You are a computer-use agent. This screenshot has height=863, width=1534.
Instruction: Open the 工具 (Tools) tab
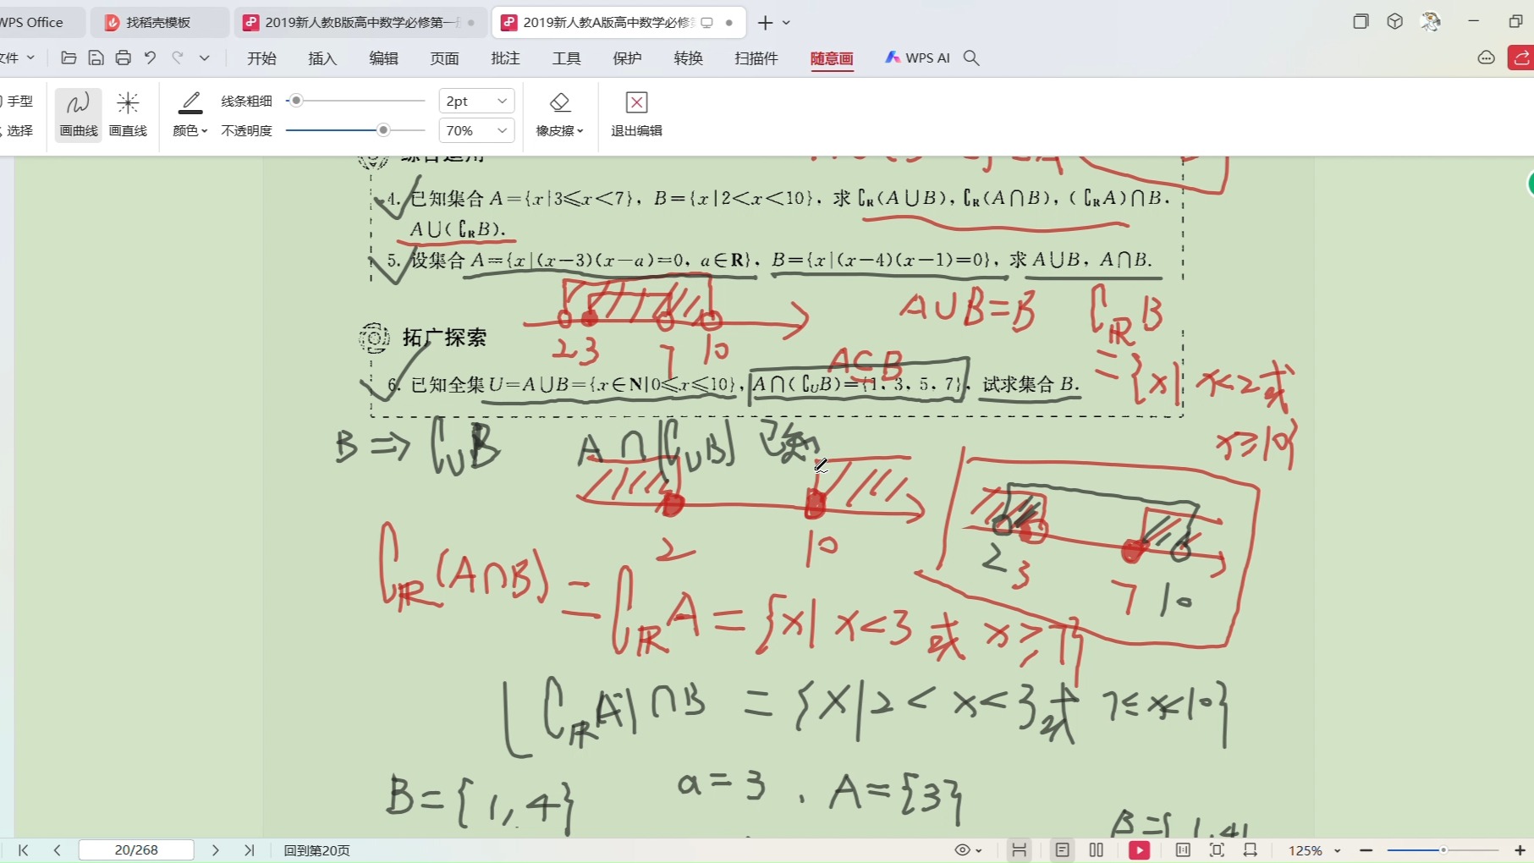pyautogui.click(x=566, y=58)
